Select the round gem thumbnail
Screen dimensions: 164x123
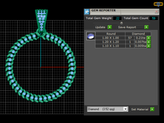click(x=91, y=36)
